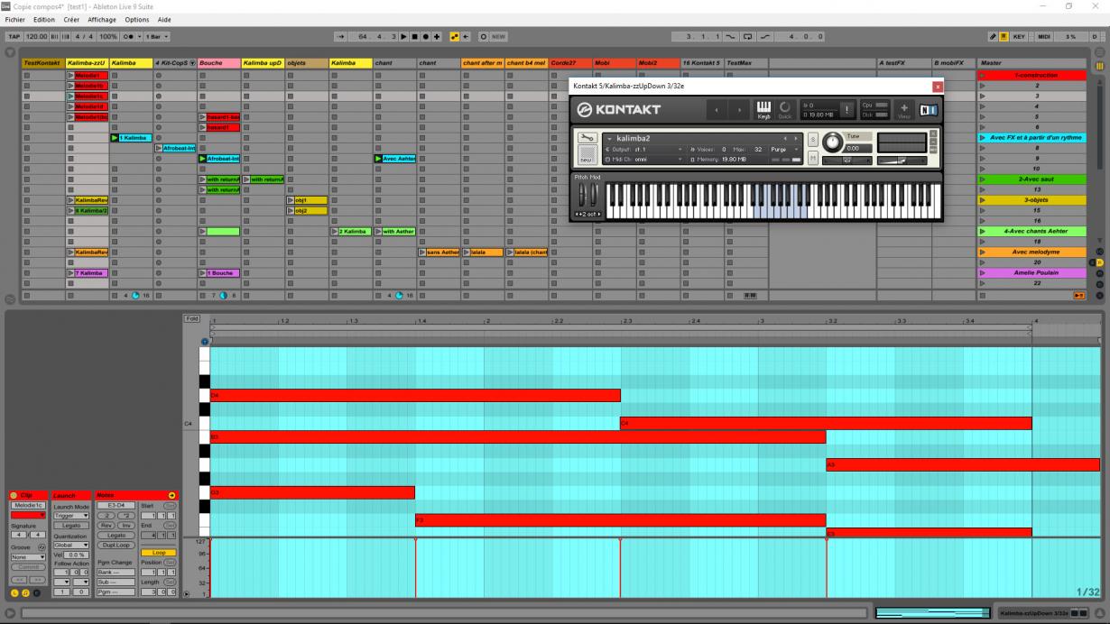Viewport: 1110px width, 624px height.
Task: Open the Affichage menu
Action: tap(102, 19)
